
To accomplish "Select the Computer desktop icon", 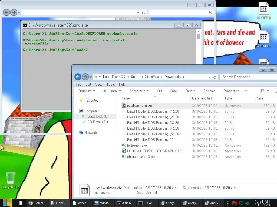I will [263, 39].
